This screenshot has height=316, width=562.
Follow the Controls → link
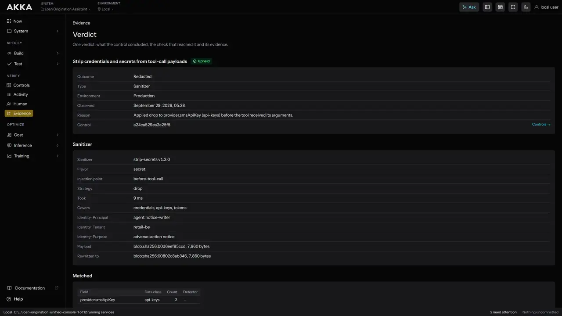coord(541,125)
